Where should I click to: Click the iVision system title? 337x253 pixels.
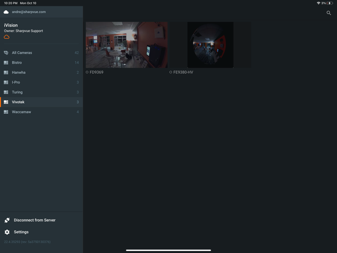click(11, 25)
